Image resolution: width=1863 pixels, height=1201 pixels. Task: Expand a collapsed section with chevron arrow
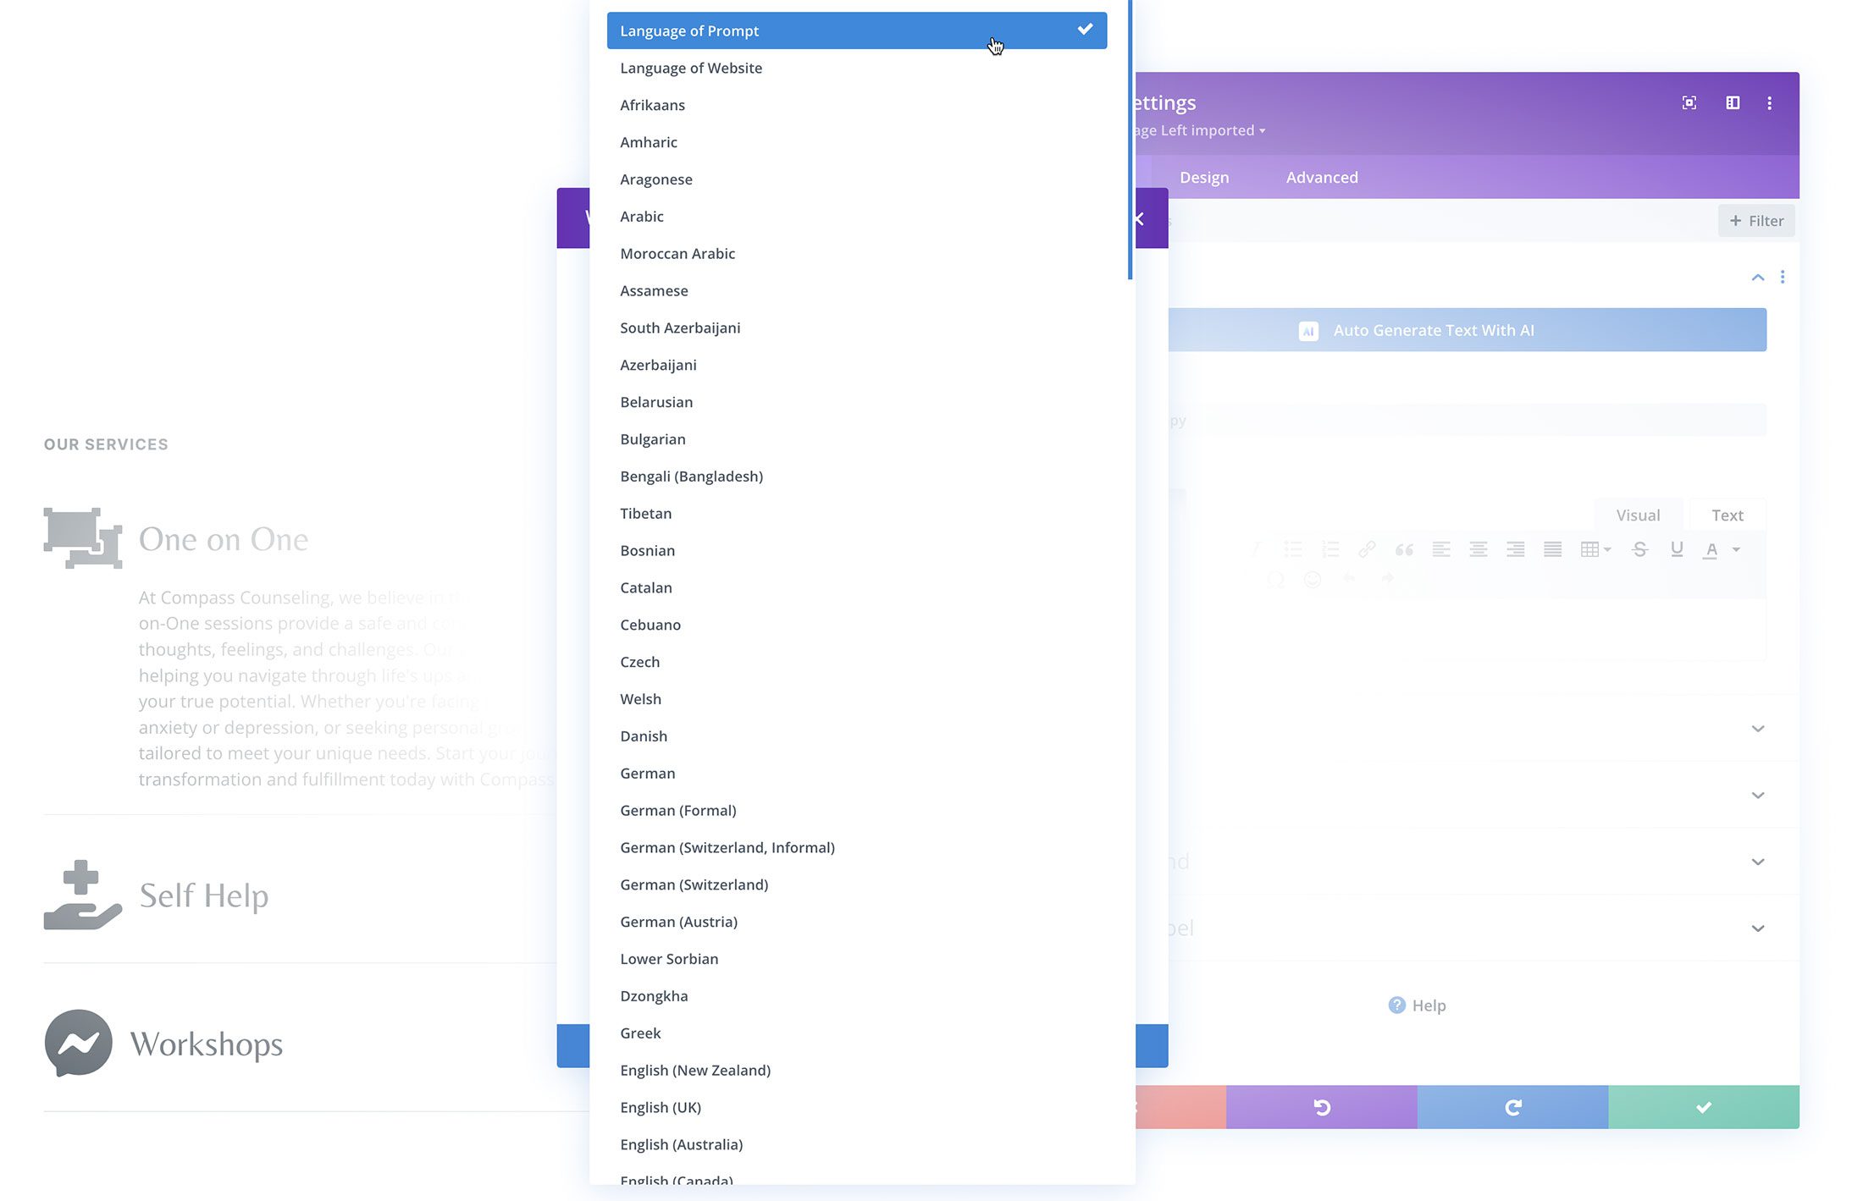click(1757, 727)
